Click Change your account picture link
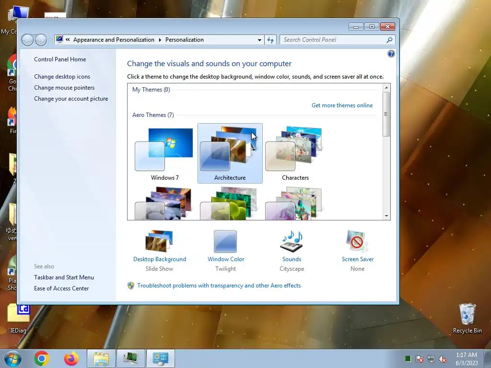 point(71,99)
